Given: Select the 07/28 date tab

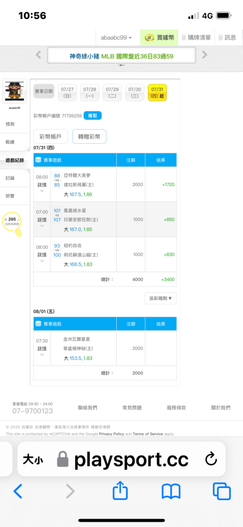Looking at the screenshot, I should pos(89,92).
